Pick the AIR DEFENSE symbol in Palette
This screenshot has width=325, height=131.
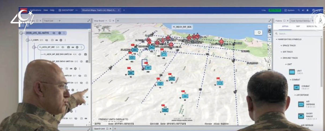pos(301,104)
